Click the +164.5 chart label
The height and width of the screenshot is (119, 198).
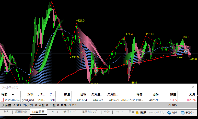pos(150,34)
